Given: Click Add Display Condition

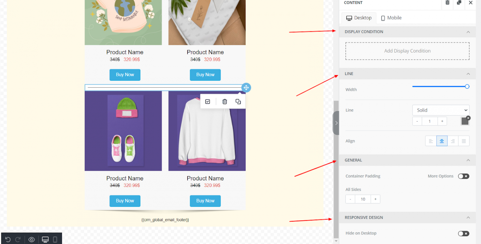Looking at the screenshot, I should pos(407,51).
